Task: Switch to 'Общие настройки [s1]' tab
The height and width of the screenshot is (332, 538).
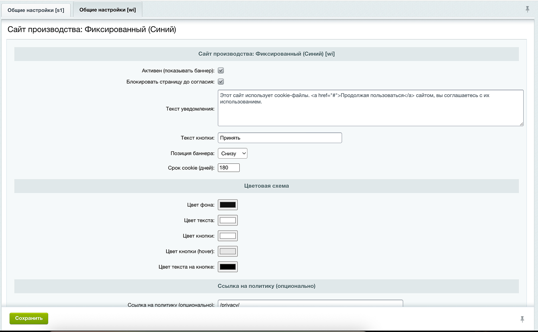Action: coord(36,10)
